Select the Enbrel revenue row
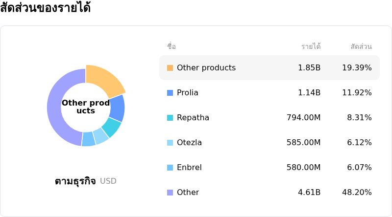Screen dimensions: 392x217 tap(269, 168)
